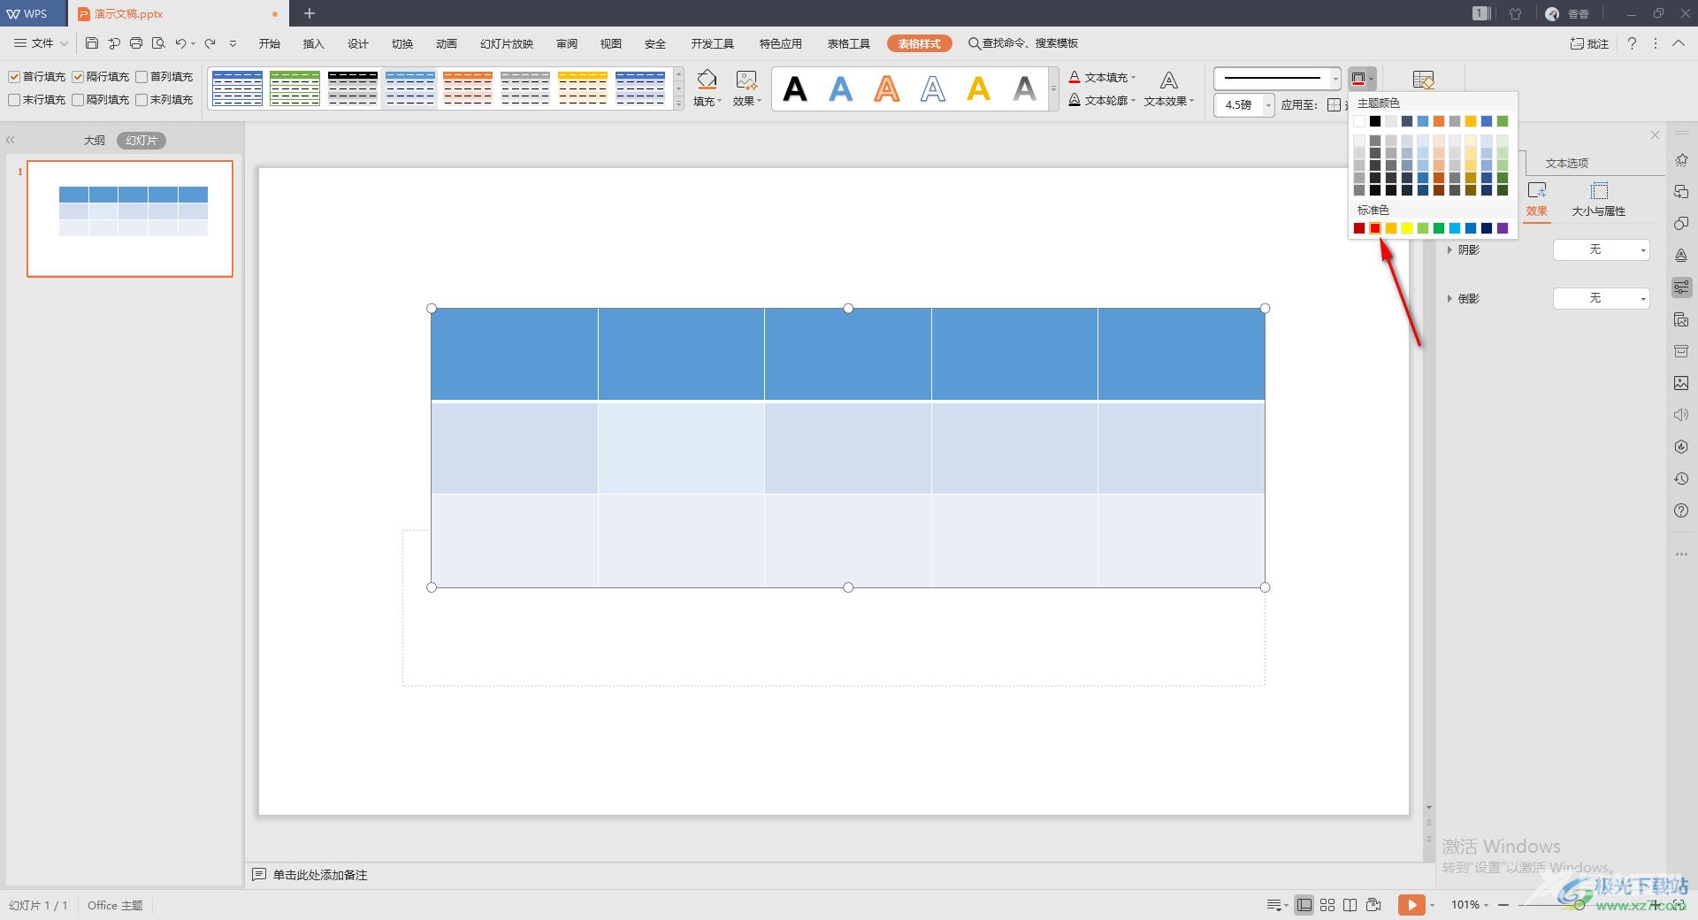Enable 隔列填充 checkbox
The width and height of the screenshot is (1698, 920).
[78, 100]
